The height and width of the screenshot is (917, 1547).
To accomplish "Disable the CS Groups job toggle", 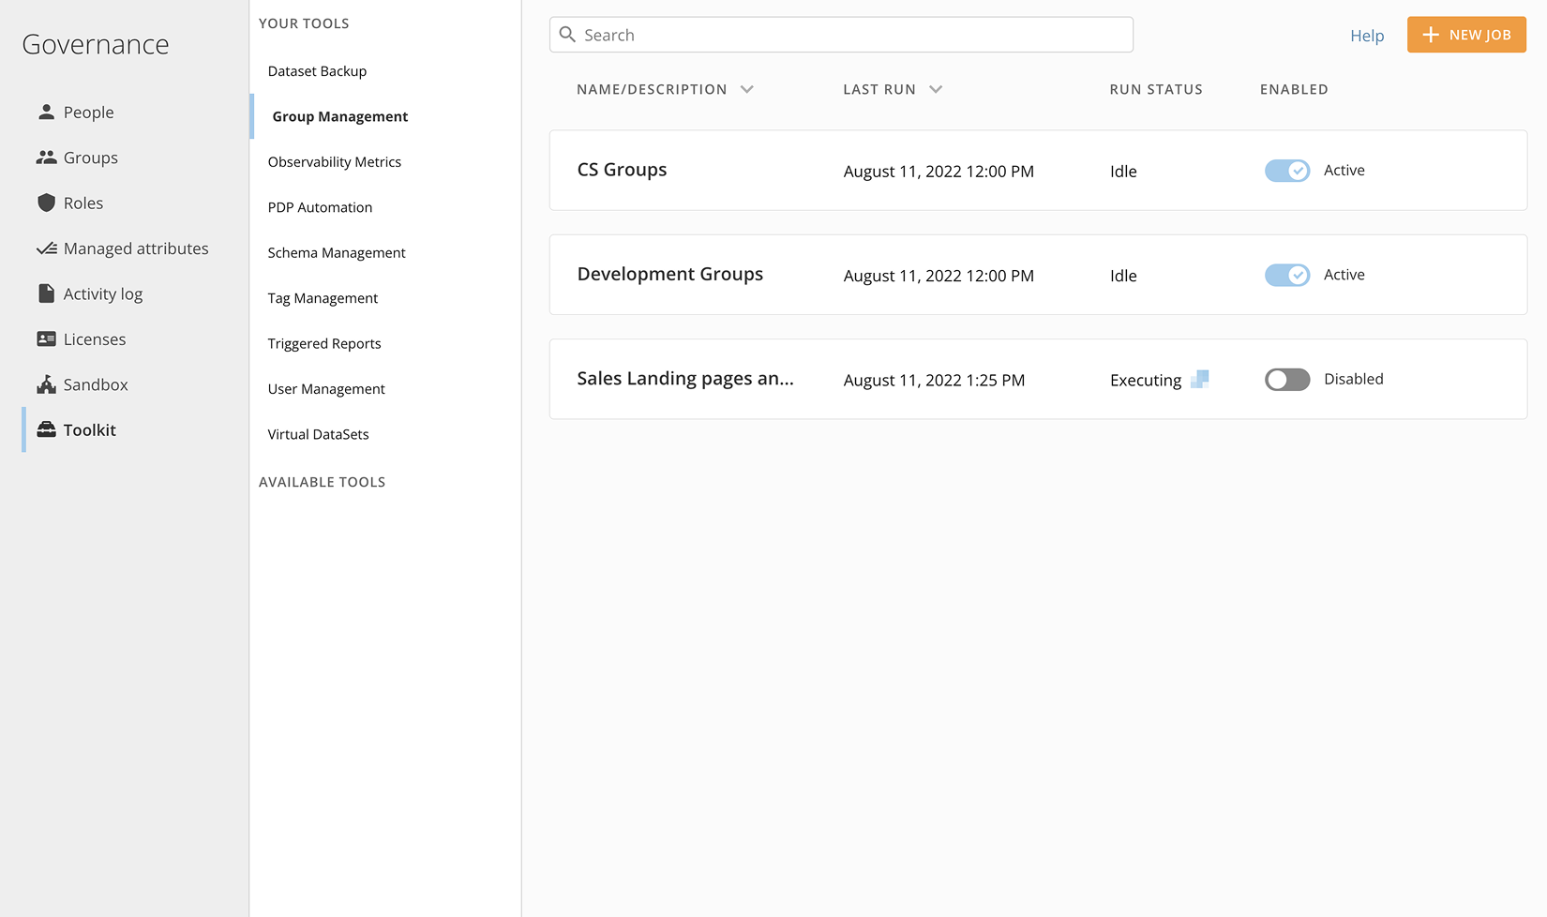I will [1287, 171].
